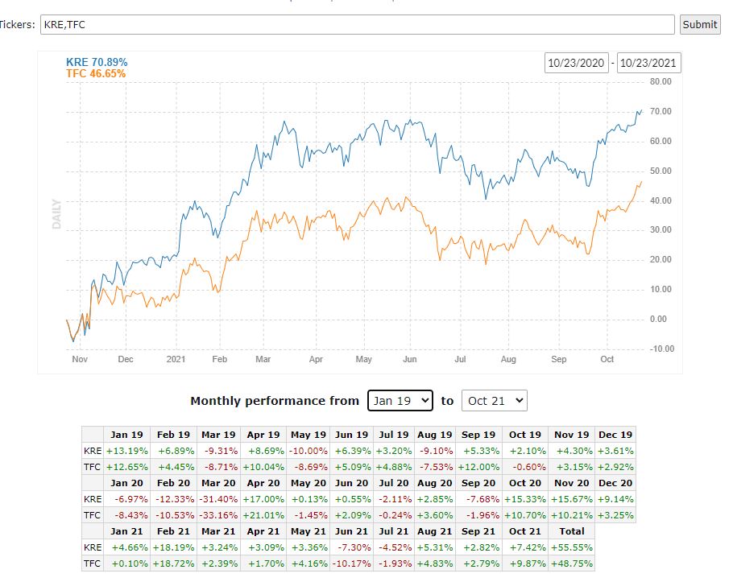Expand the Oct 21 end month dropdown

pyautogui.click(x=495, y=400)
